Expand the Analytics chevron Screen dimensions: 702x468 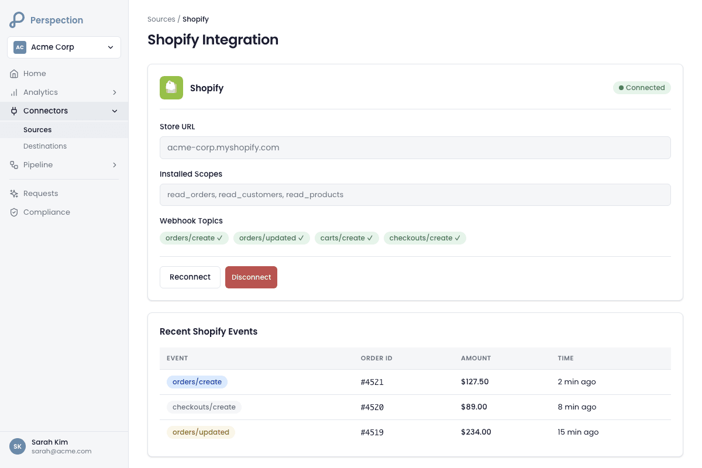point(115,92)
